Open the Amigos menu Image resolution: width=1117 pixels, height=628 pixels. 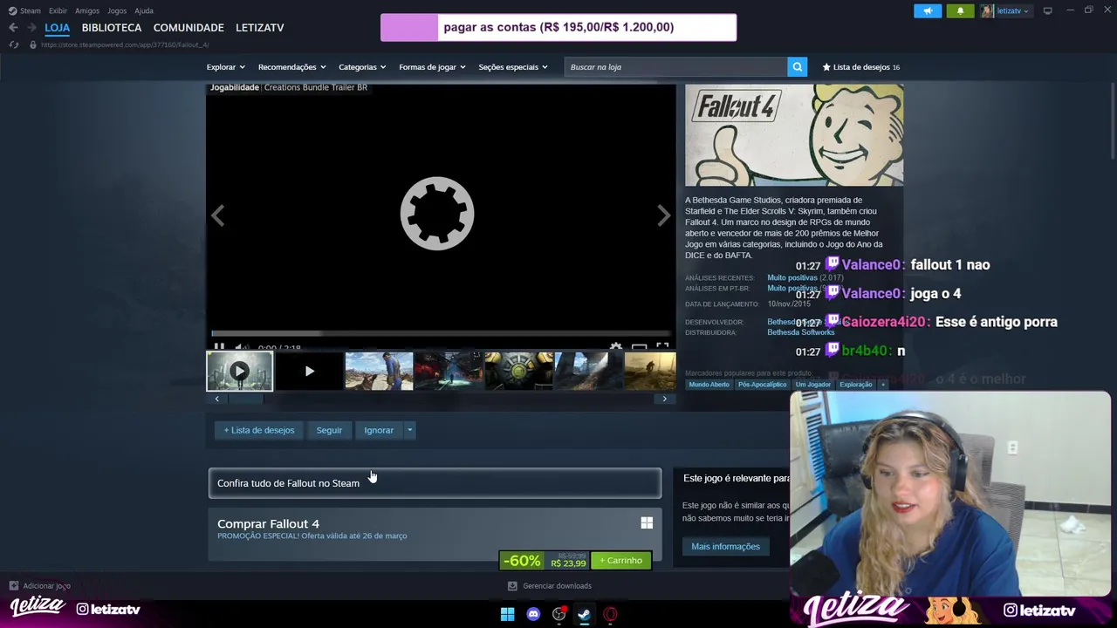86,10
